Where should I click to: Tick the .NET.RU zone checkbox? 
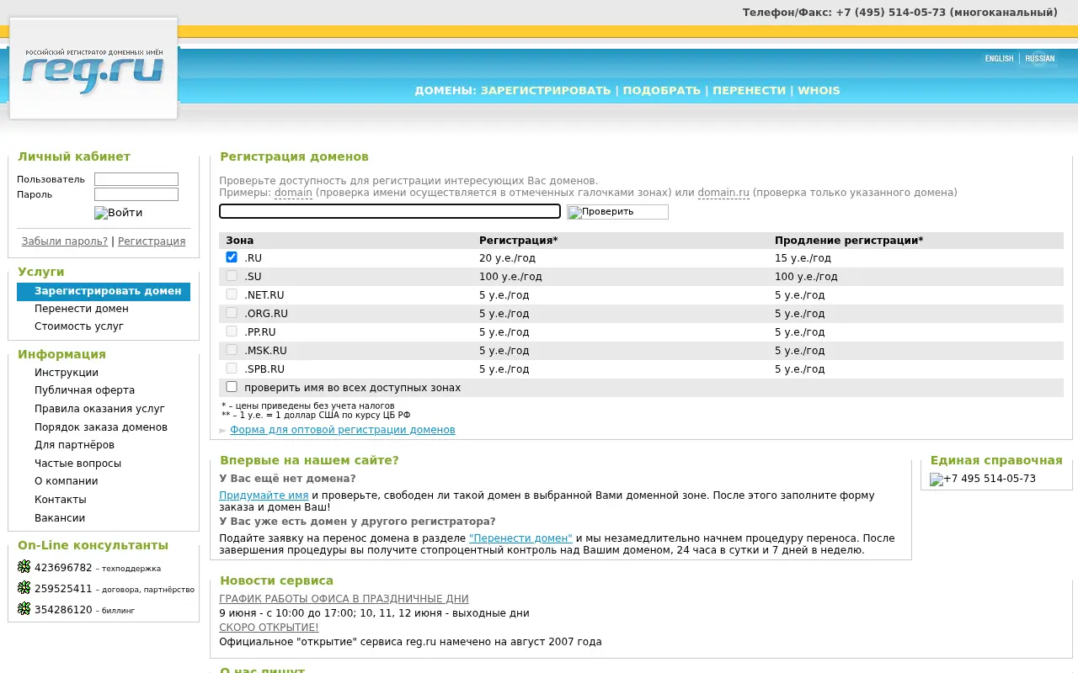pos(232,294)
